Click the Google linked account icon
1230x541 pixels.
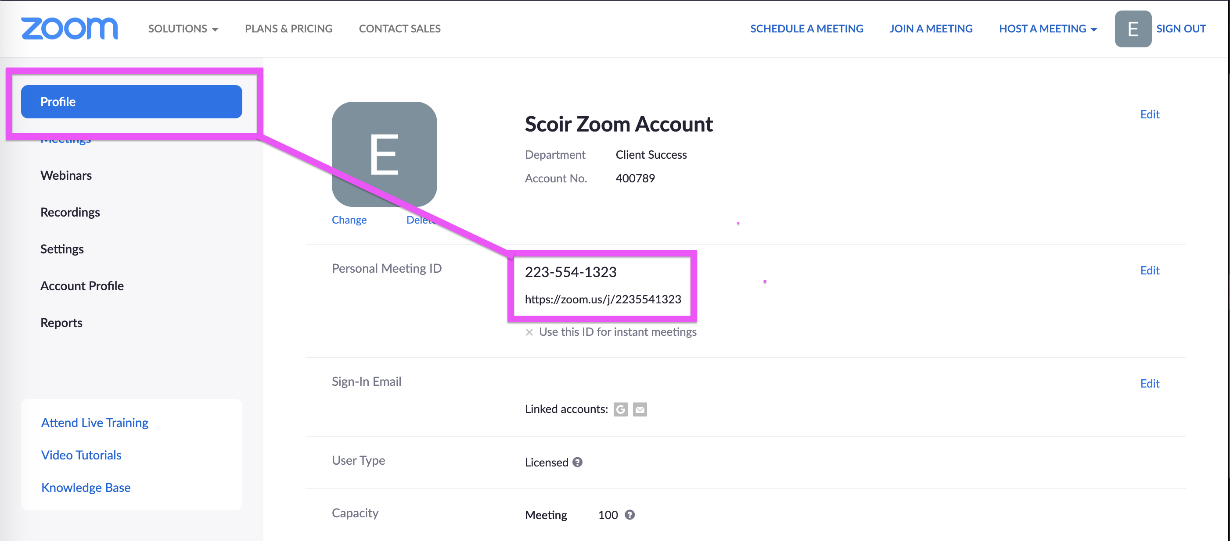tap(620, 409)
